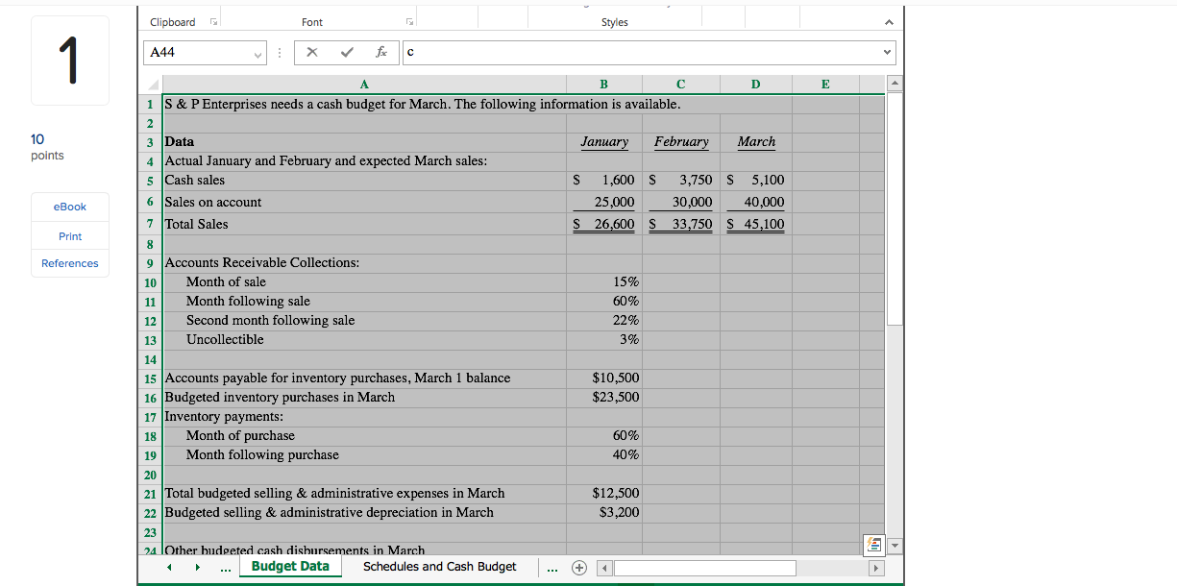Show hidden sheets left of Budget Data
This screenshot has width=1177, height=586.
pos(225,568)
